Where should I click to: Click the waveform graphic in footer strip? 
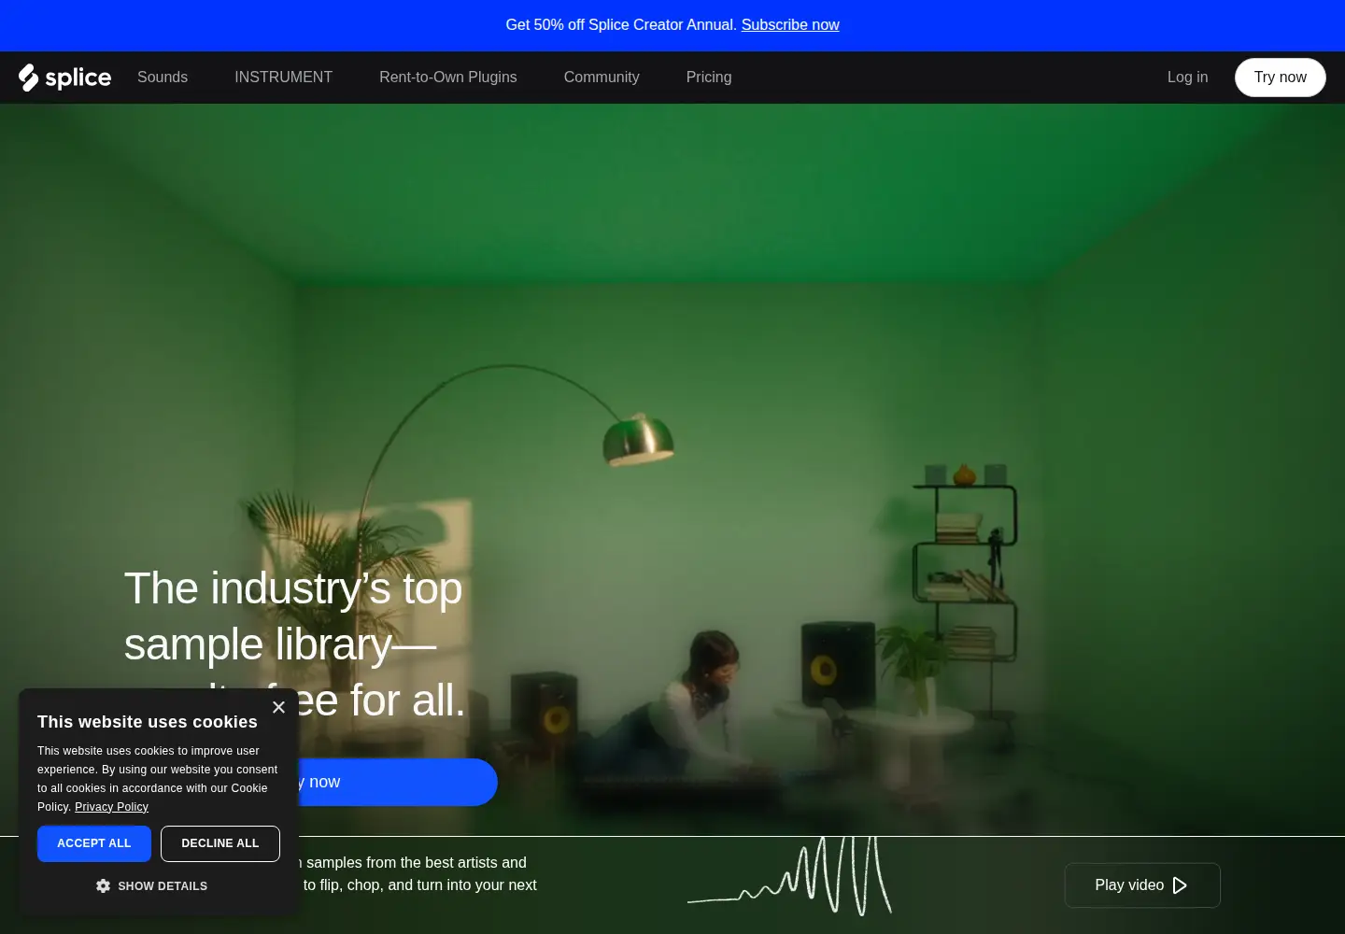[x=790, y=876]
